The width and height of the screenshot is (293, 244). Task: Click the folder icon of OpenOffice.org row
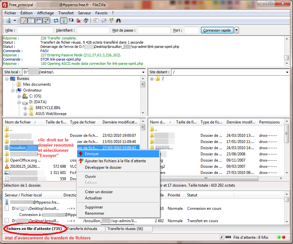[7, 160]
